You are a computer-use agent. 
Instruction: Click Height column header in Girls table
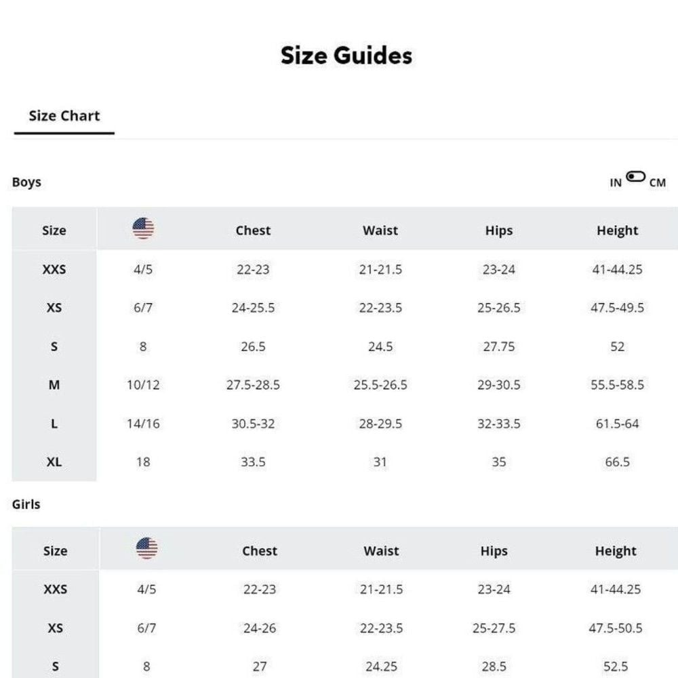616,551
